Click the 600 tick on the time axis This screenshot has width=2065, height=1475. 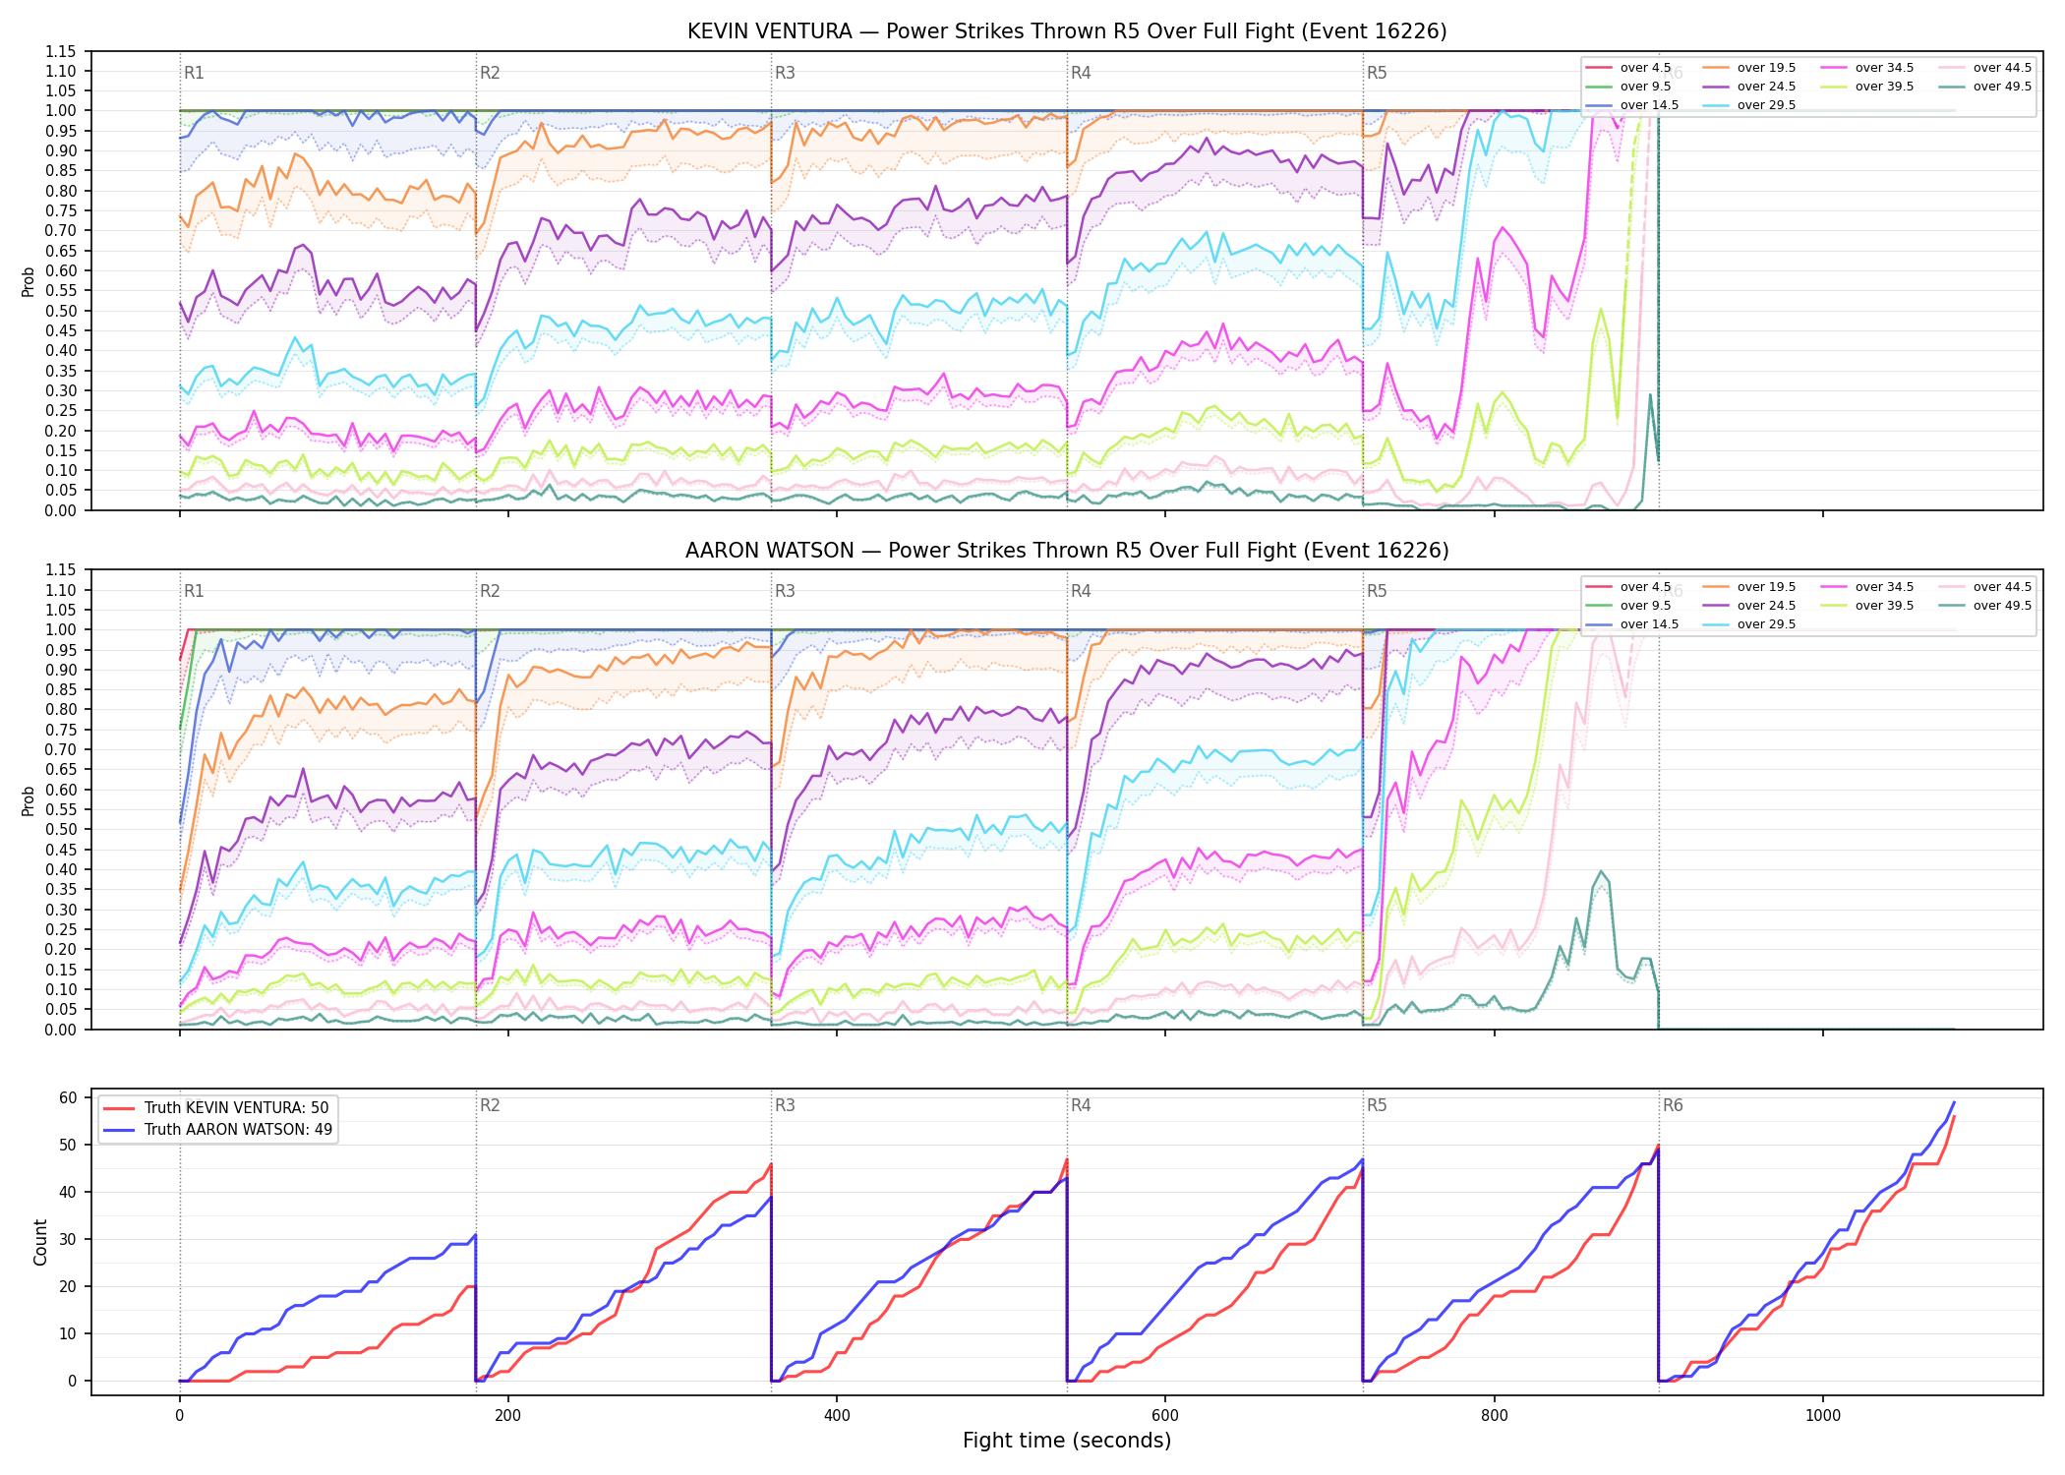tap(1165, 1416)
